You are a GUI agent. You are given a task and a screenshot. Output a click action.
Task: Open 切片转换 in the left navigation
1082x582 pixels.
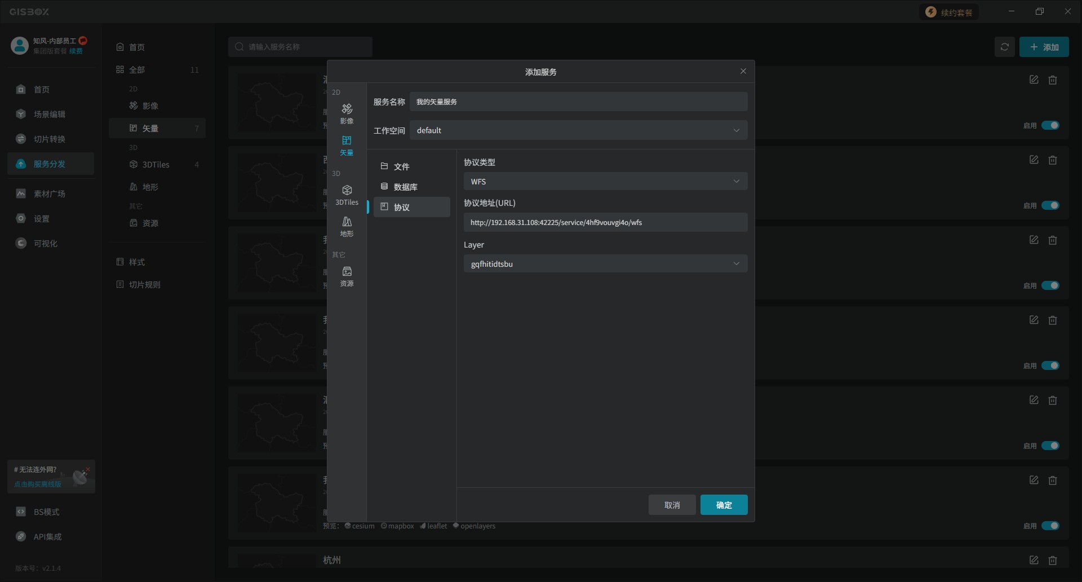coord(50,139)
